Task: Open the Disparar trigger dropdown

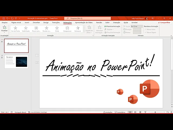Action: pyautogui.click(x=109, y=30)
